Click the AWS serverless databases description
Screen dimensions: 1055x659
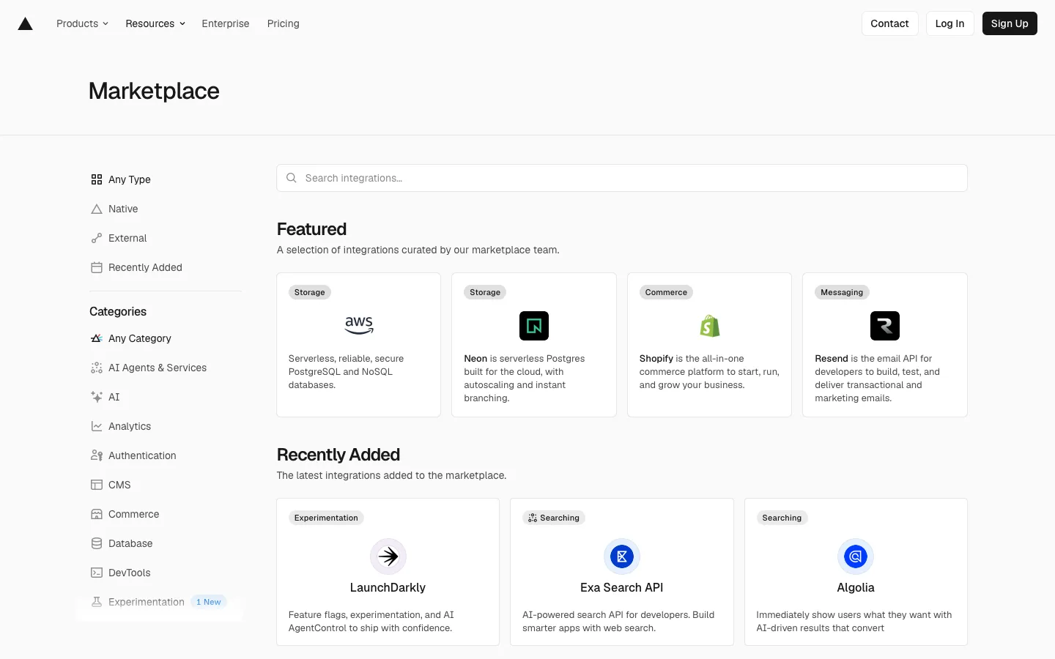(x=347, y=372)
